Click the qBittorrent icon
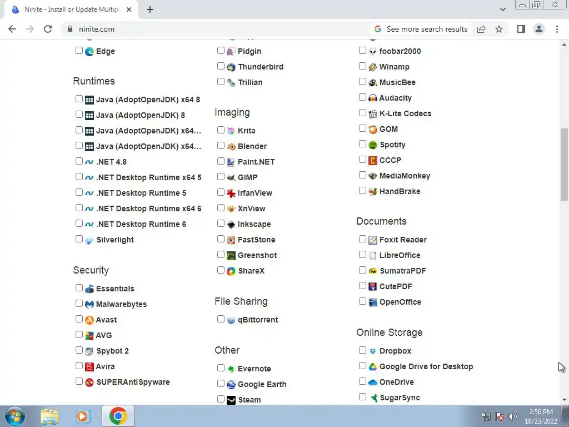Screen dimensions: 569x427 click(x=231, y=320)
